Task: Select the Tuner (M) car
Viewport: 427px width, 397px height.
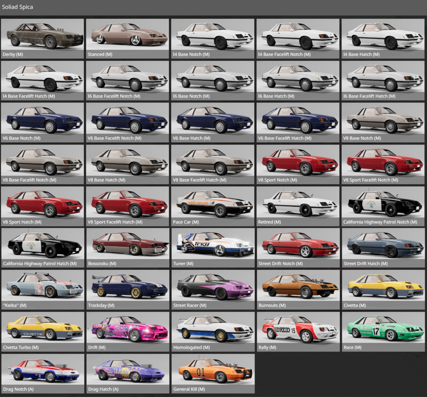Action: point(213,248)
